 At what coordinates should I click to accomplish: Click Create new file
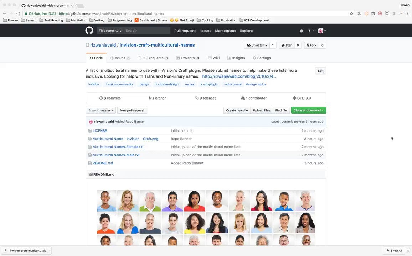tap(237, 110)
